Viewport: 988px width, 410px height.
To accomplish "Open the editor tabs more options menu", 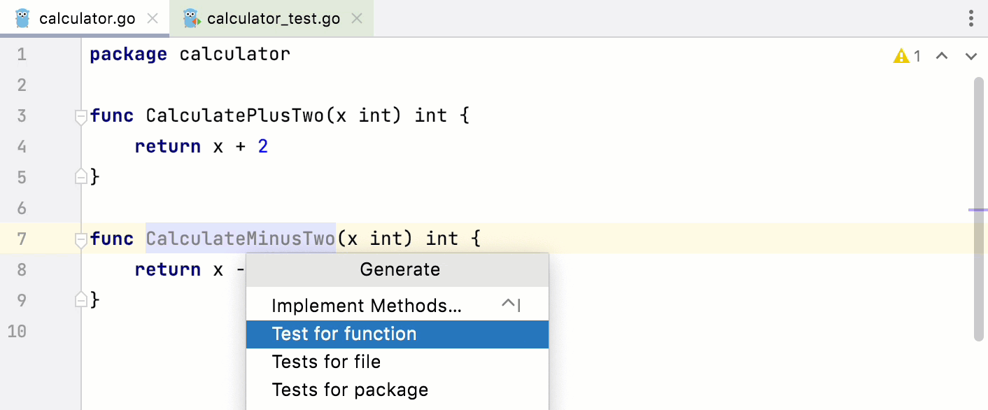I will pyautogui.click(x=971, y=18).
